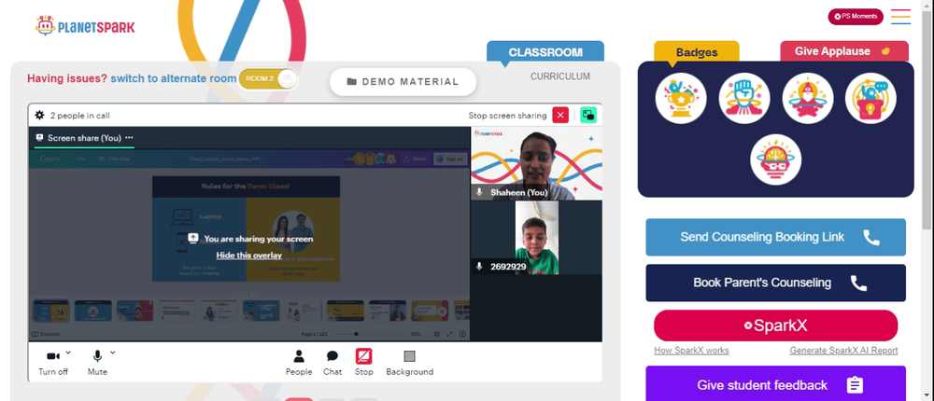The height and width of the screenshot is (401, 934).
Task: Select the Badges tab
Action: coord(697,52)
